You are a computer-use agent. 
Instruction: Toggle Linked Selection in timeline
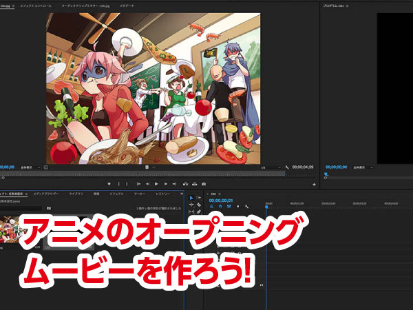(x=229, y=207)
